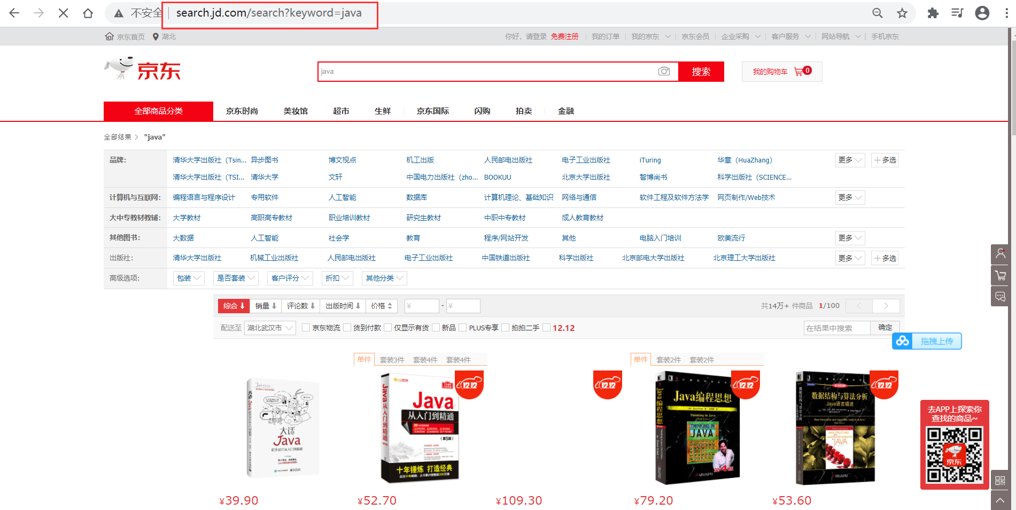Switch to the 京东国际 navigation tab
The height and width of the screenshot is (510, 1016).
click(432, 111)
